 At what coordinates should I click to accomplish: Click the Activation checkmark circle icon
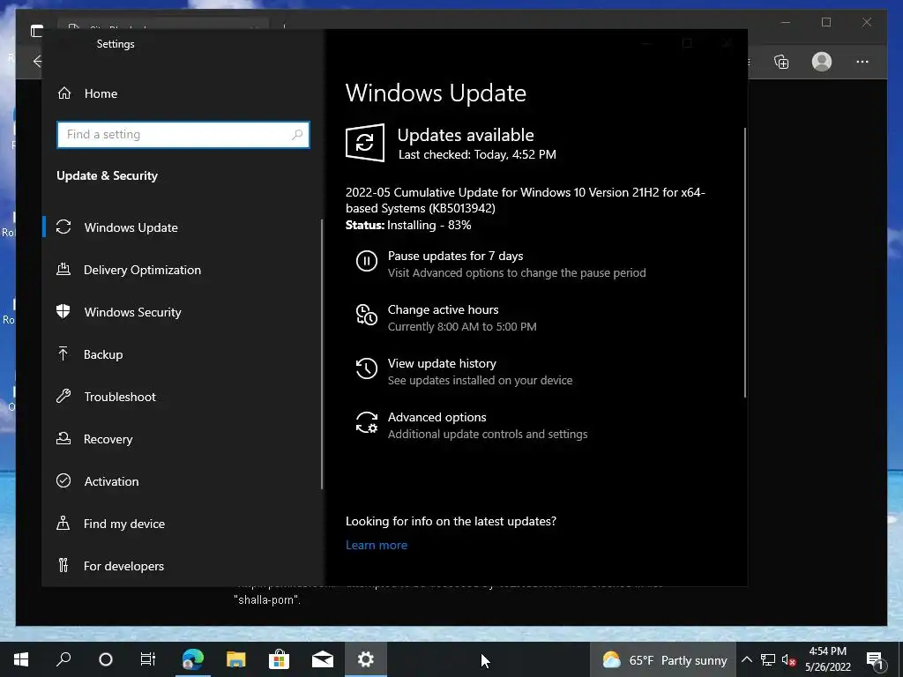click(63, 480)
